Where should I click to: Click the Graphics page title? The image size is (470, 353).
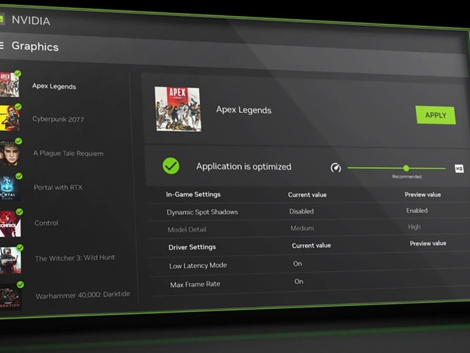(x=35, y=46)
